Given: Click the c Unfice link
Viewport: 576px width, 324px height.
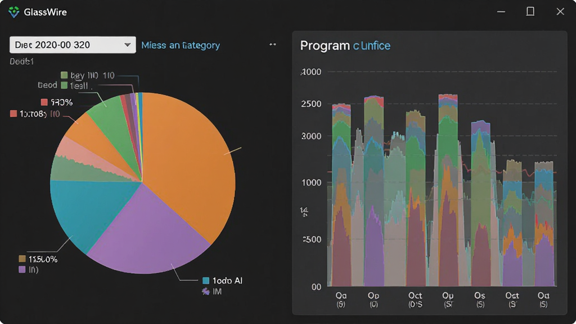Looking at the screenshot, I should click(x=372, y=46).
